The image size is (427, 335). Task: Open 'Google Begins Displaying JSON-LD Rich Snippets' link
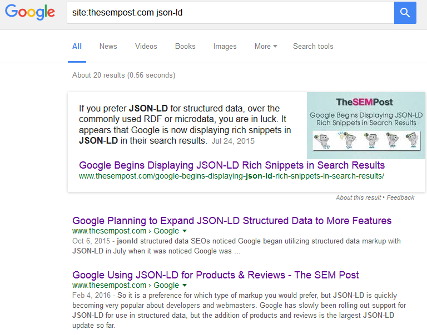click(232, 165)
